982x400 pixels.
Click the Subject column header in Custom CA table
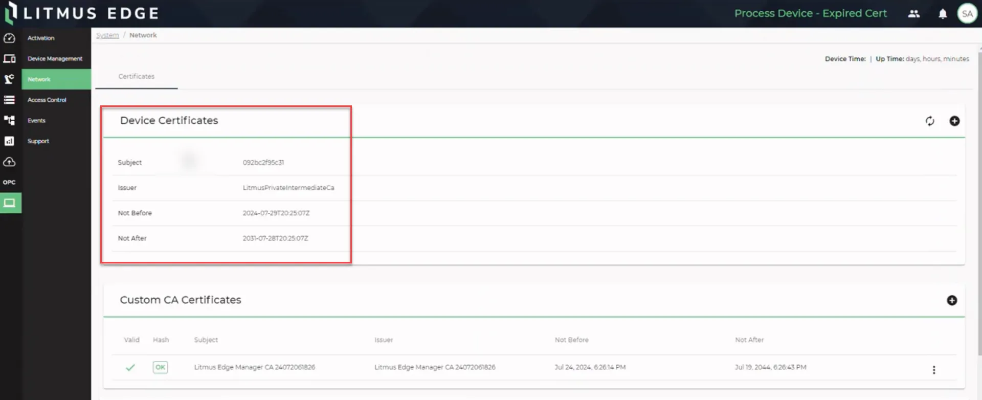(206, 340)
